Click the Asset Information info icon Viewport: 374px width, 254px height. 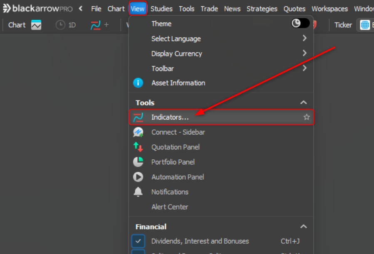[x=138, y=83]
